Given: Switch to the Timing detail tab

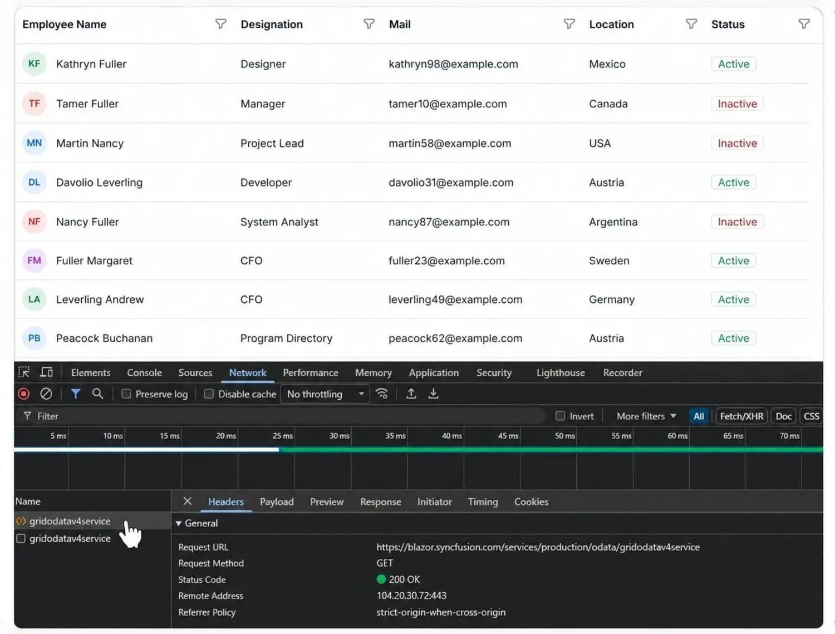Looking at the screenshot, I should tap(483, 502).
